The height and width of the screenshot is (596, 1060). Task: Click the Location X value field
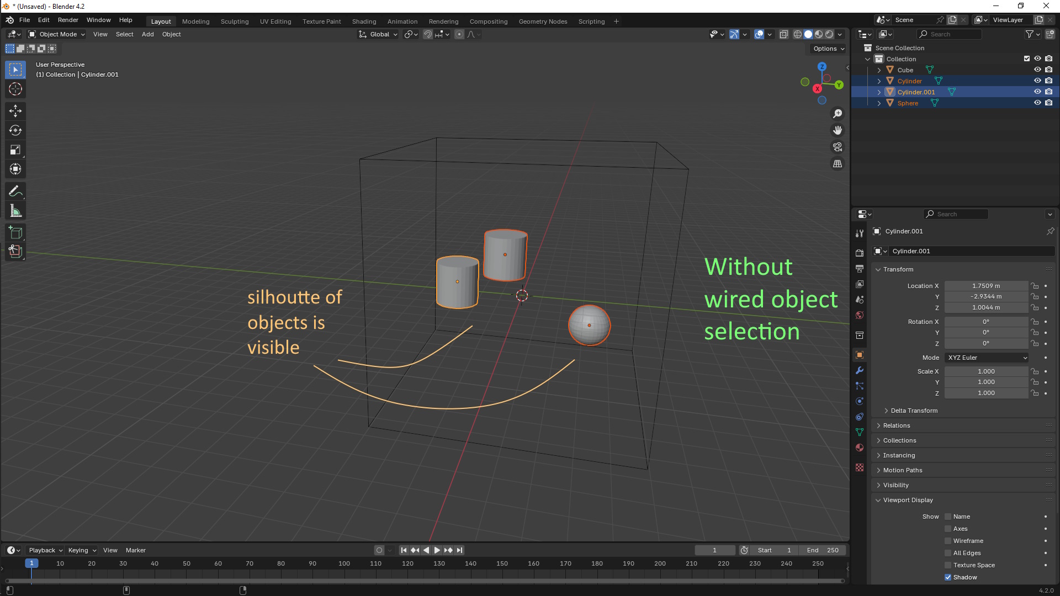[x=986, y=286]
